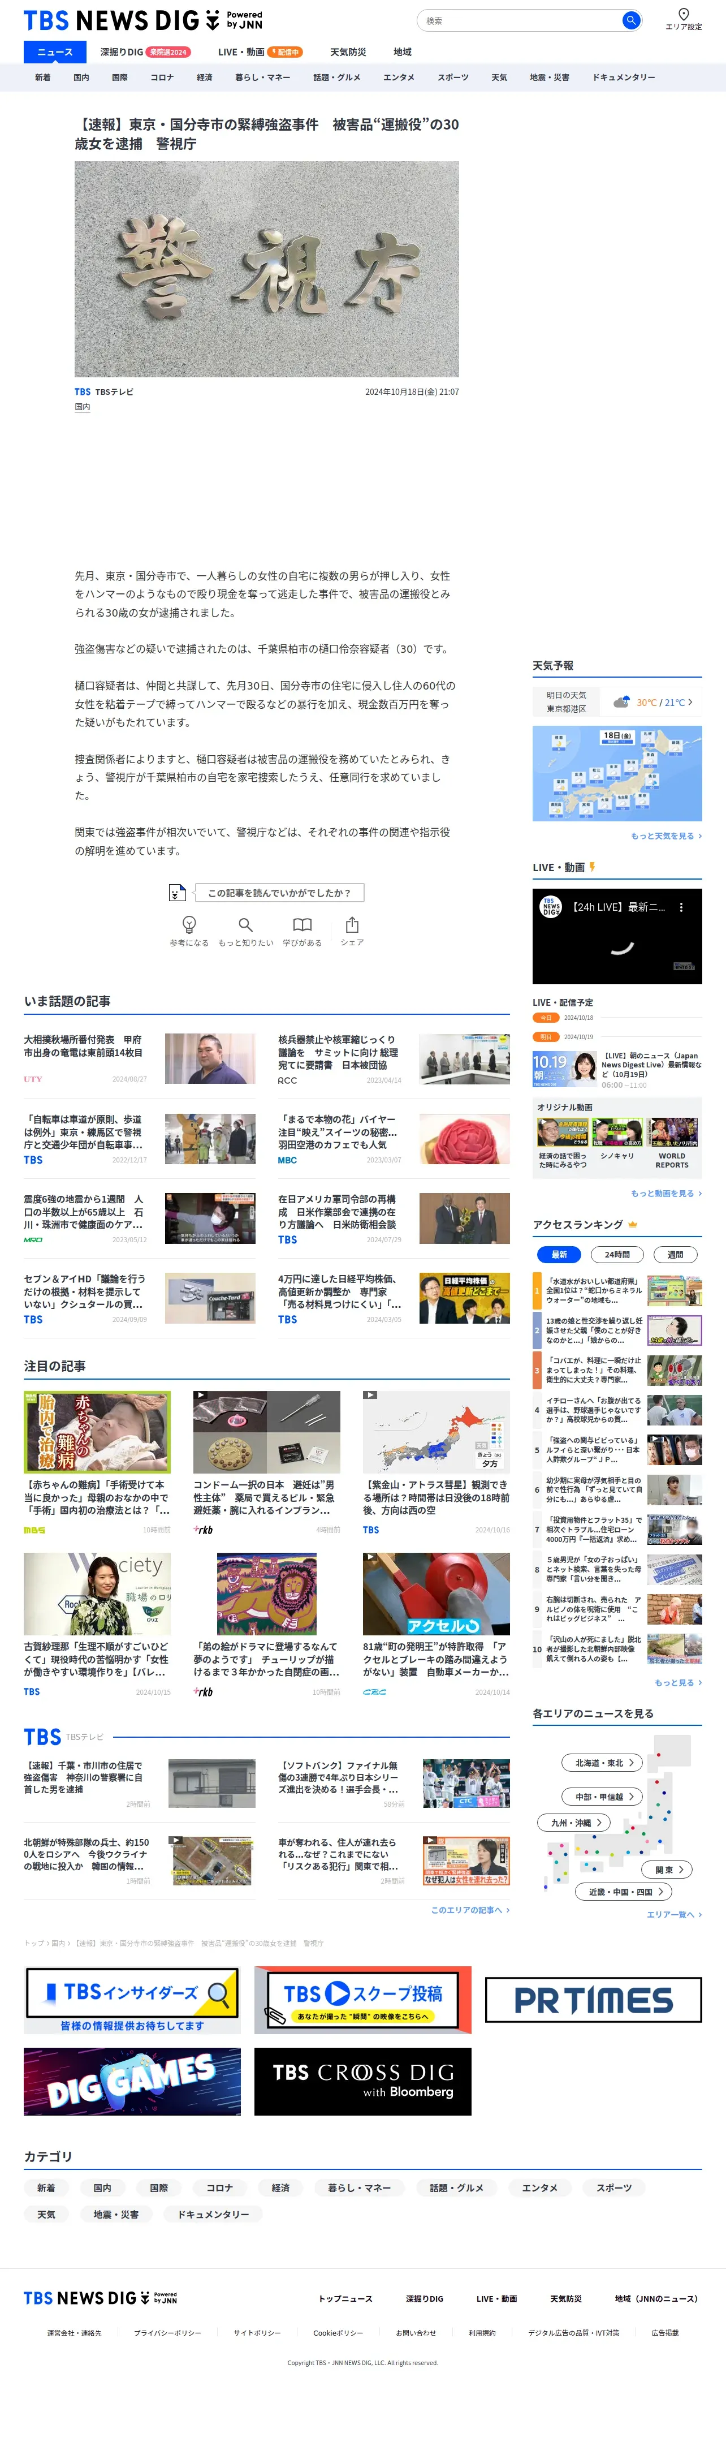726x2442 pixels.
Task: Follow the このエリアの記事へ link
Action: (x=470, y=1910)
